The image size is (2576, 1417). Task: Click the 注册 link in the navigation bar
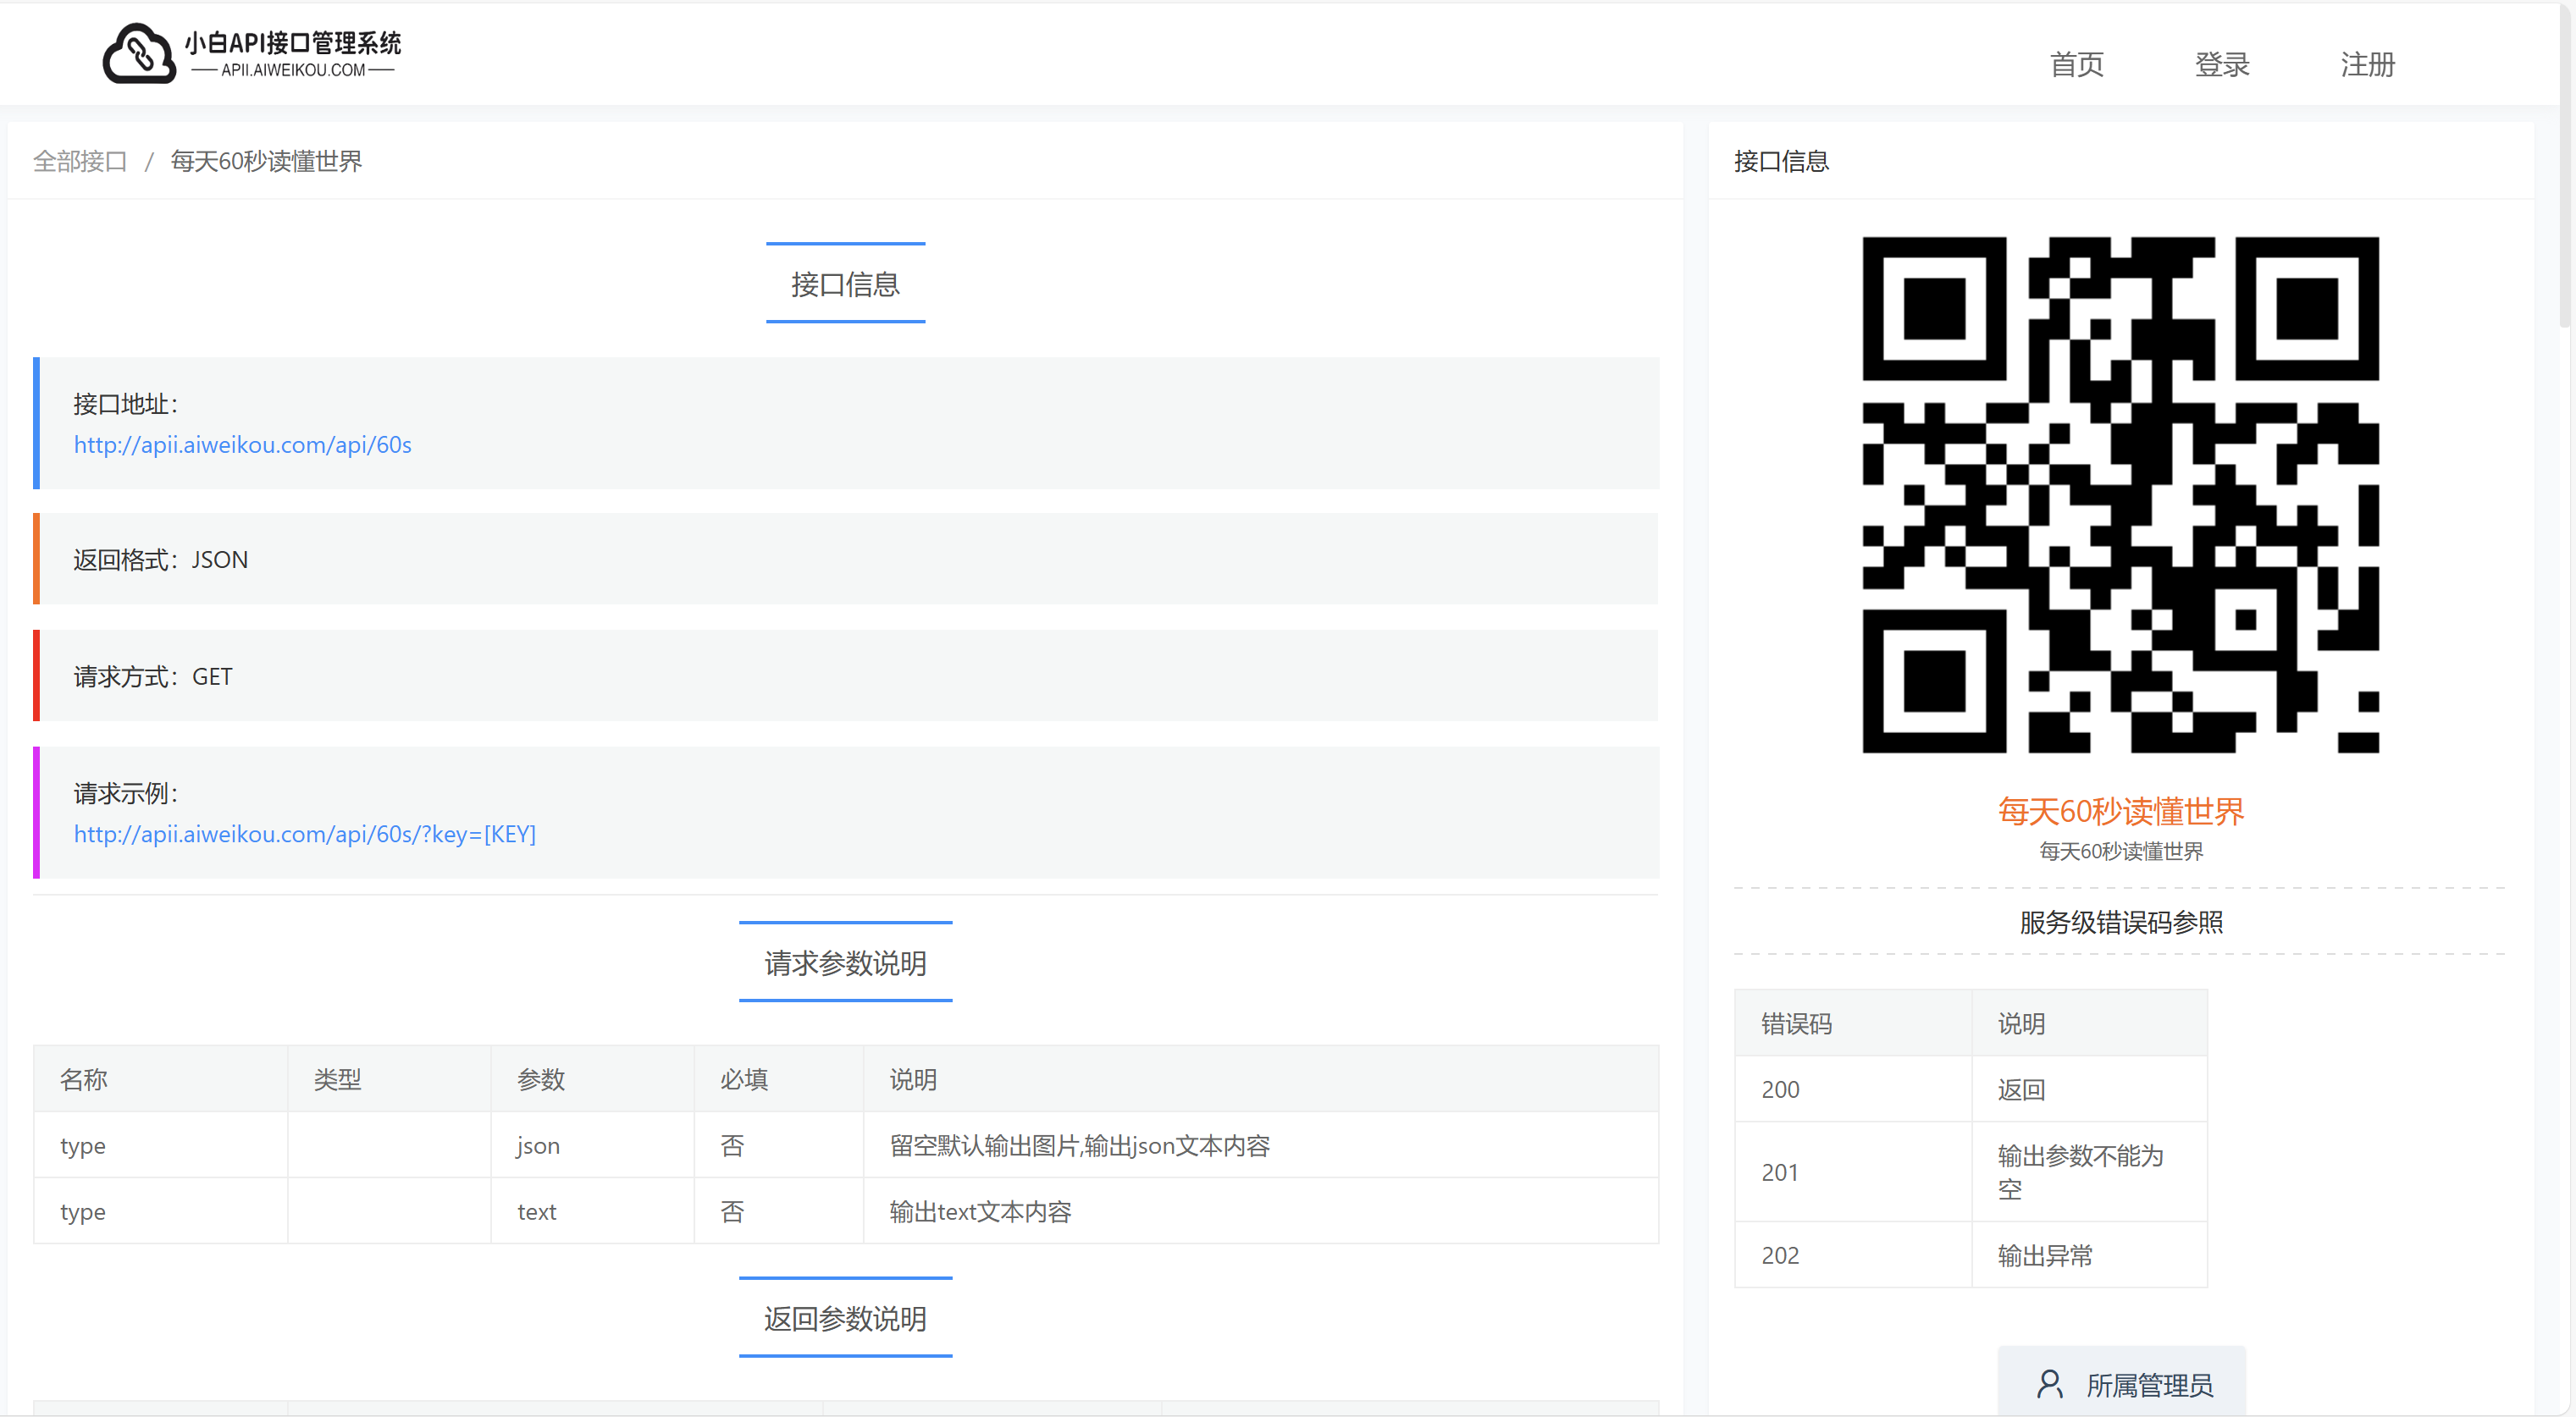click(x=2367, y=64)
